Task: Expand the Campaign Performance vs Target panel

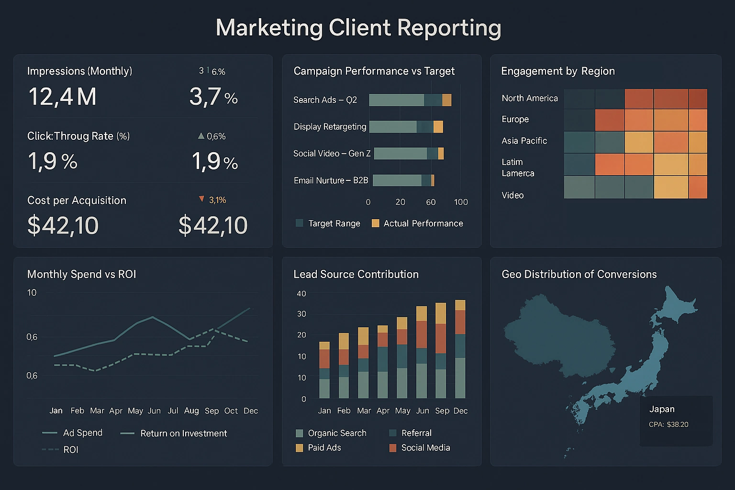Action: pyautogui.click(x=374, y=71)
